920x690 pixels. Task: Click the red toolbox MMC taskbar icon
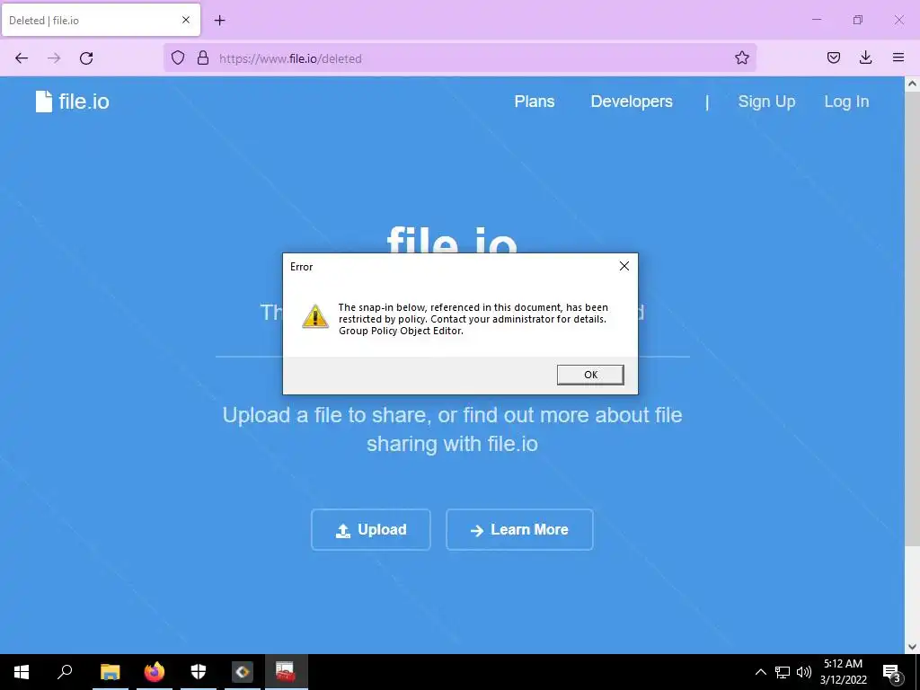point(287,672)
